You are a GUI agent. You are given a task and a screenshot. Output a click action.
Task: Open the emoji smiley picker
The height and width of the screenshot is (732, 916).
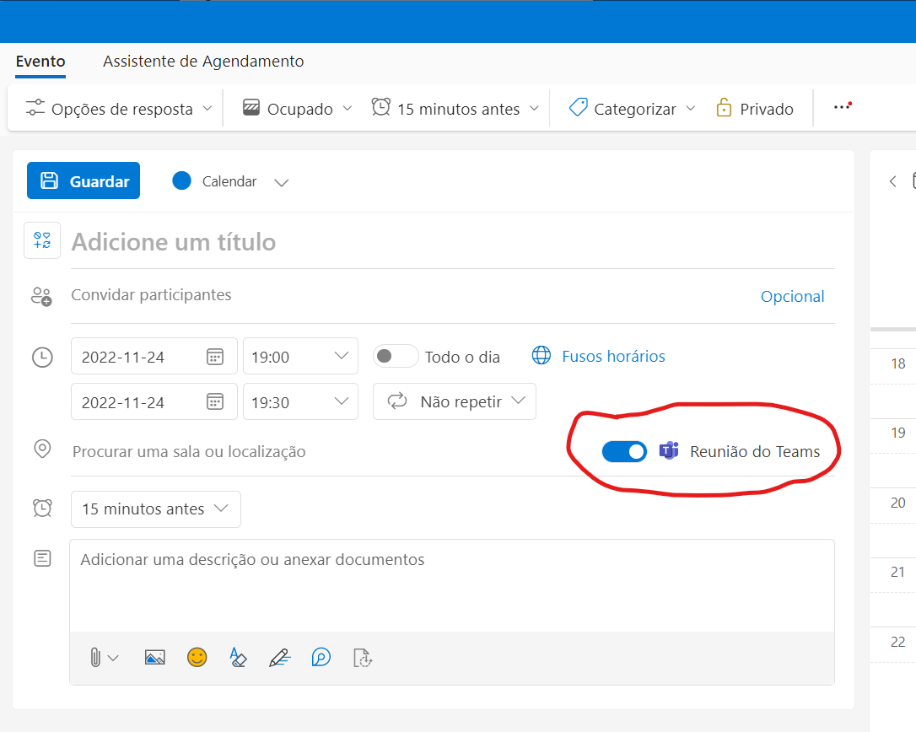pyautogui.click(x=197, y=657)
